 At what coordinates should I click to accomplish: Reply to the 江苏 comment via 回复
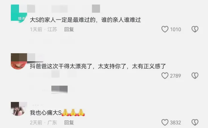click(x=69, y=29)
